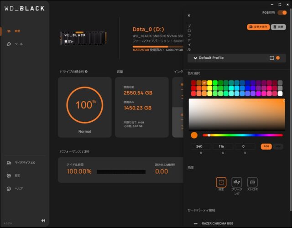Click the 100.00% idle time value
The height and width of the screenshot is (228, 292).
79,171
